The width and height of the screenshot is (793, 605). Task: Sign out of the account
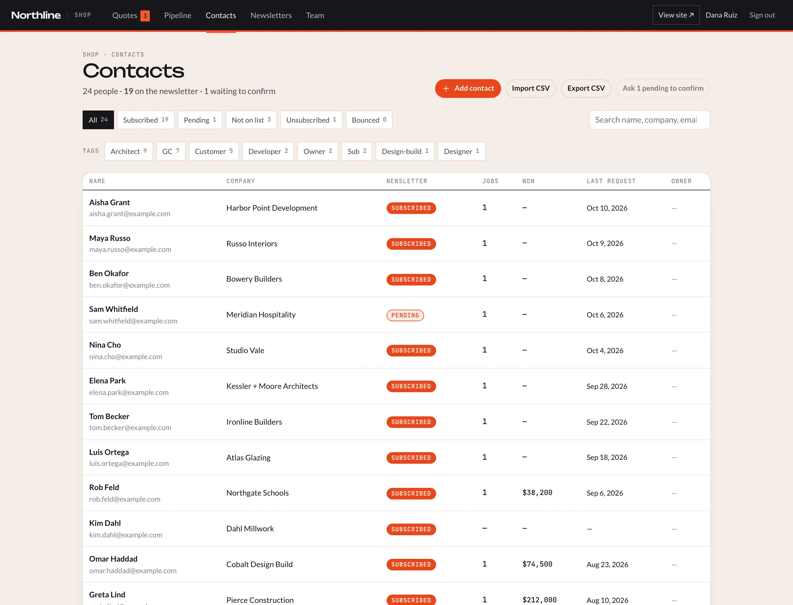(762, 15)
